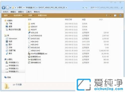Select the AUTORUN.EXE file icon
This screenshot has height=92, width=125.
tap(29, 35)
